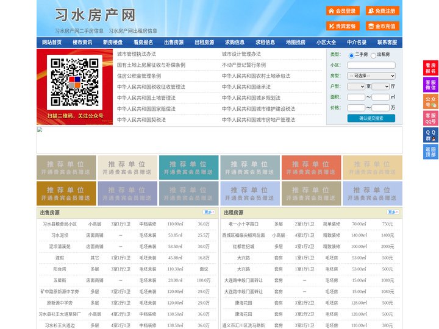Open the 小区大全 nav item

(326, 43)
